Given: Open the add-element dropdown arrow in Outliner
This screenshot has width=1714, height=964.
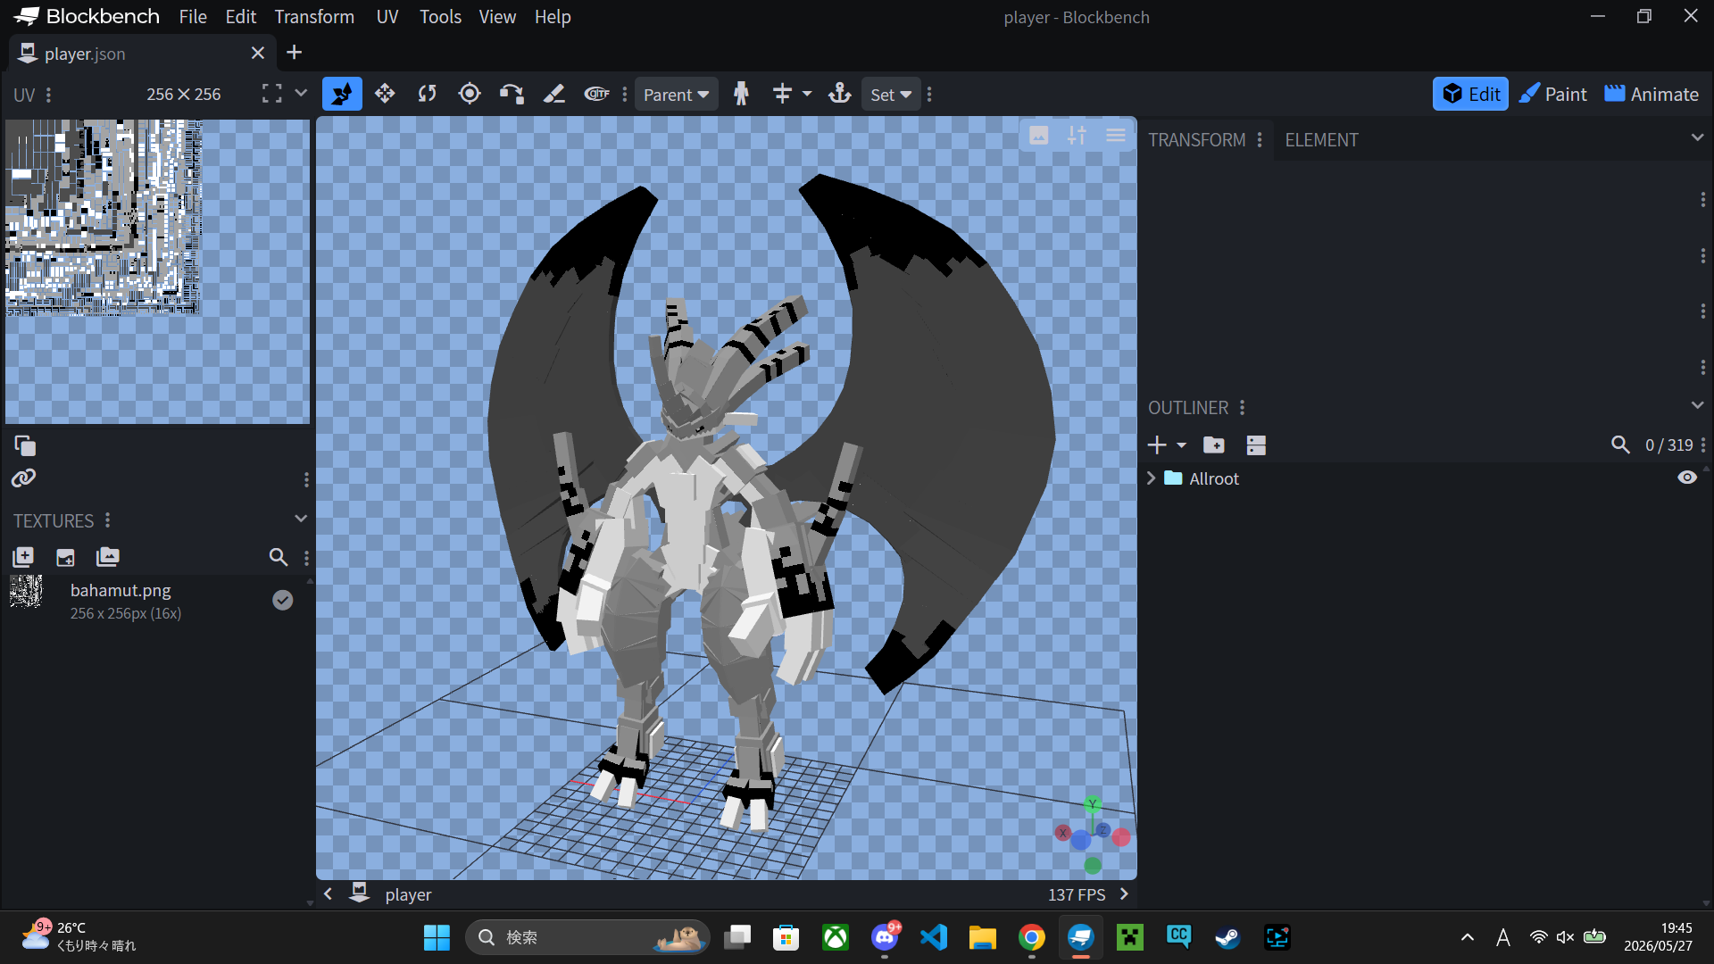Looking at the screenshot, I should (1181, 445).
